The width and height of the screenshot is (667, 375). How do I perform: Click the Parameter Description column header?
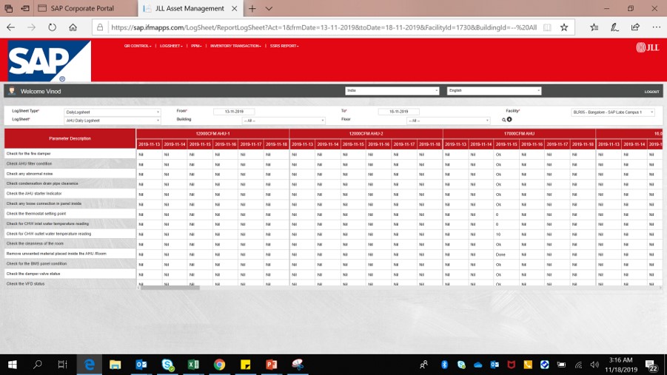pyautogui.click(x=70, y=138)
